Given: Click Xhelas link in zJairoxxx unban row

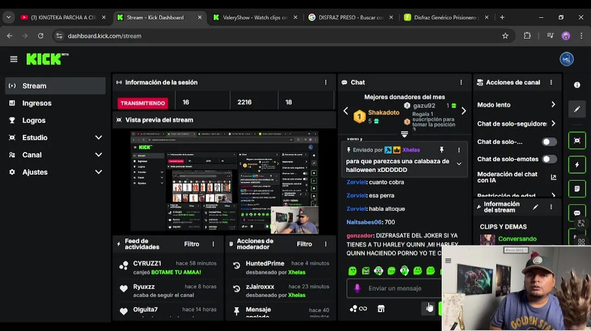Looking at the screenshot, I should 296,295.
